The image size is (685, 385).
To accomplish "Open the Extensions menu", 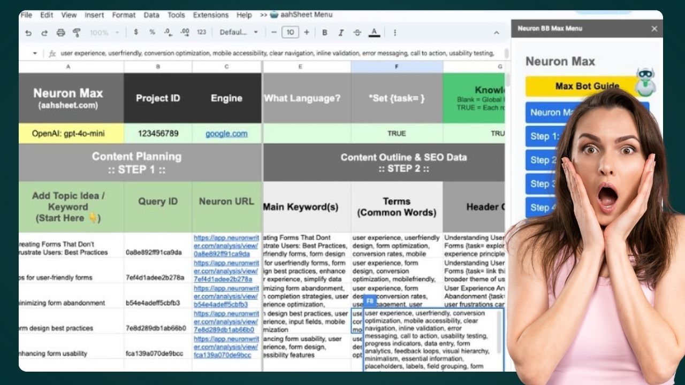I will coord(211,15).
